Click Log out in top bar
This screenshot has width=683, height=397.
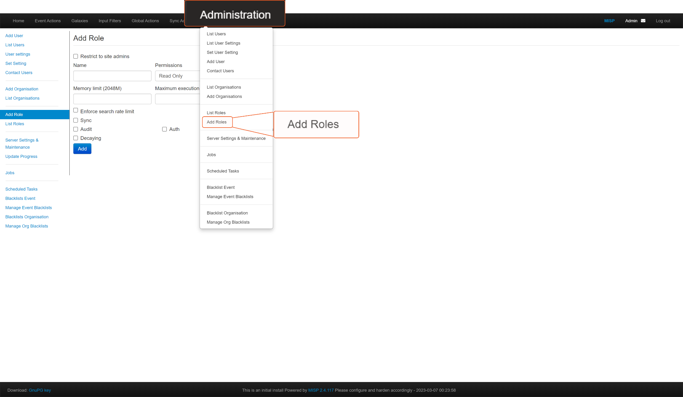663,21
